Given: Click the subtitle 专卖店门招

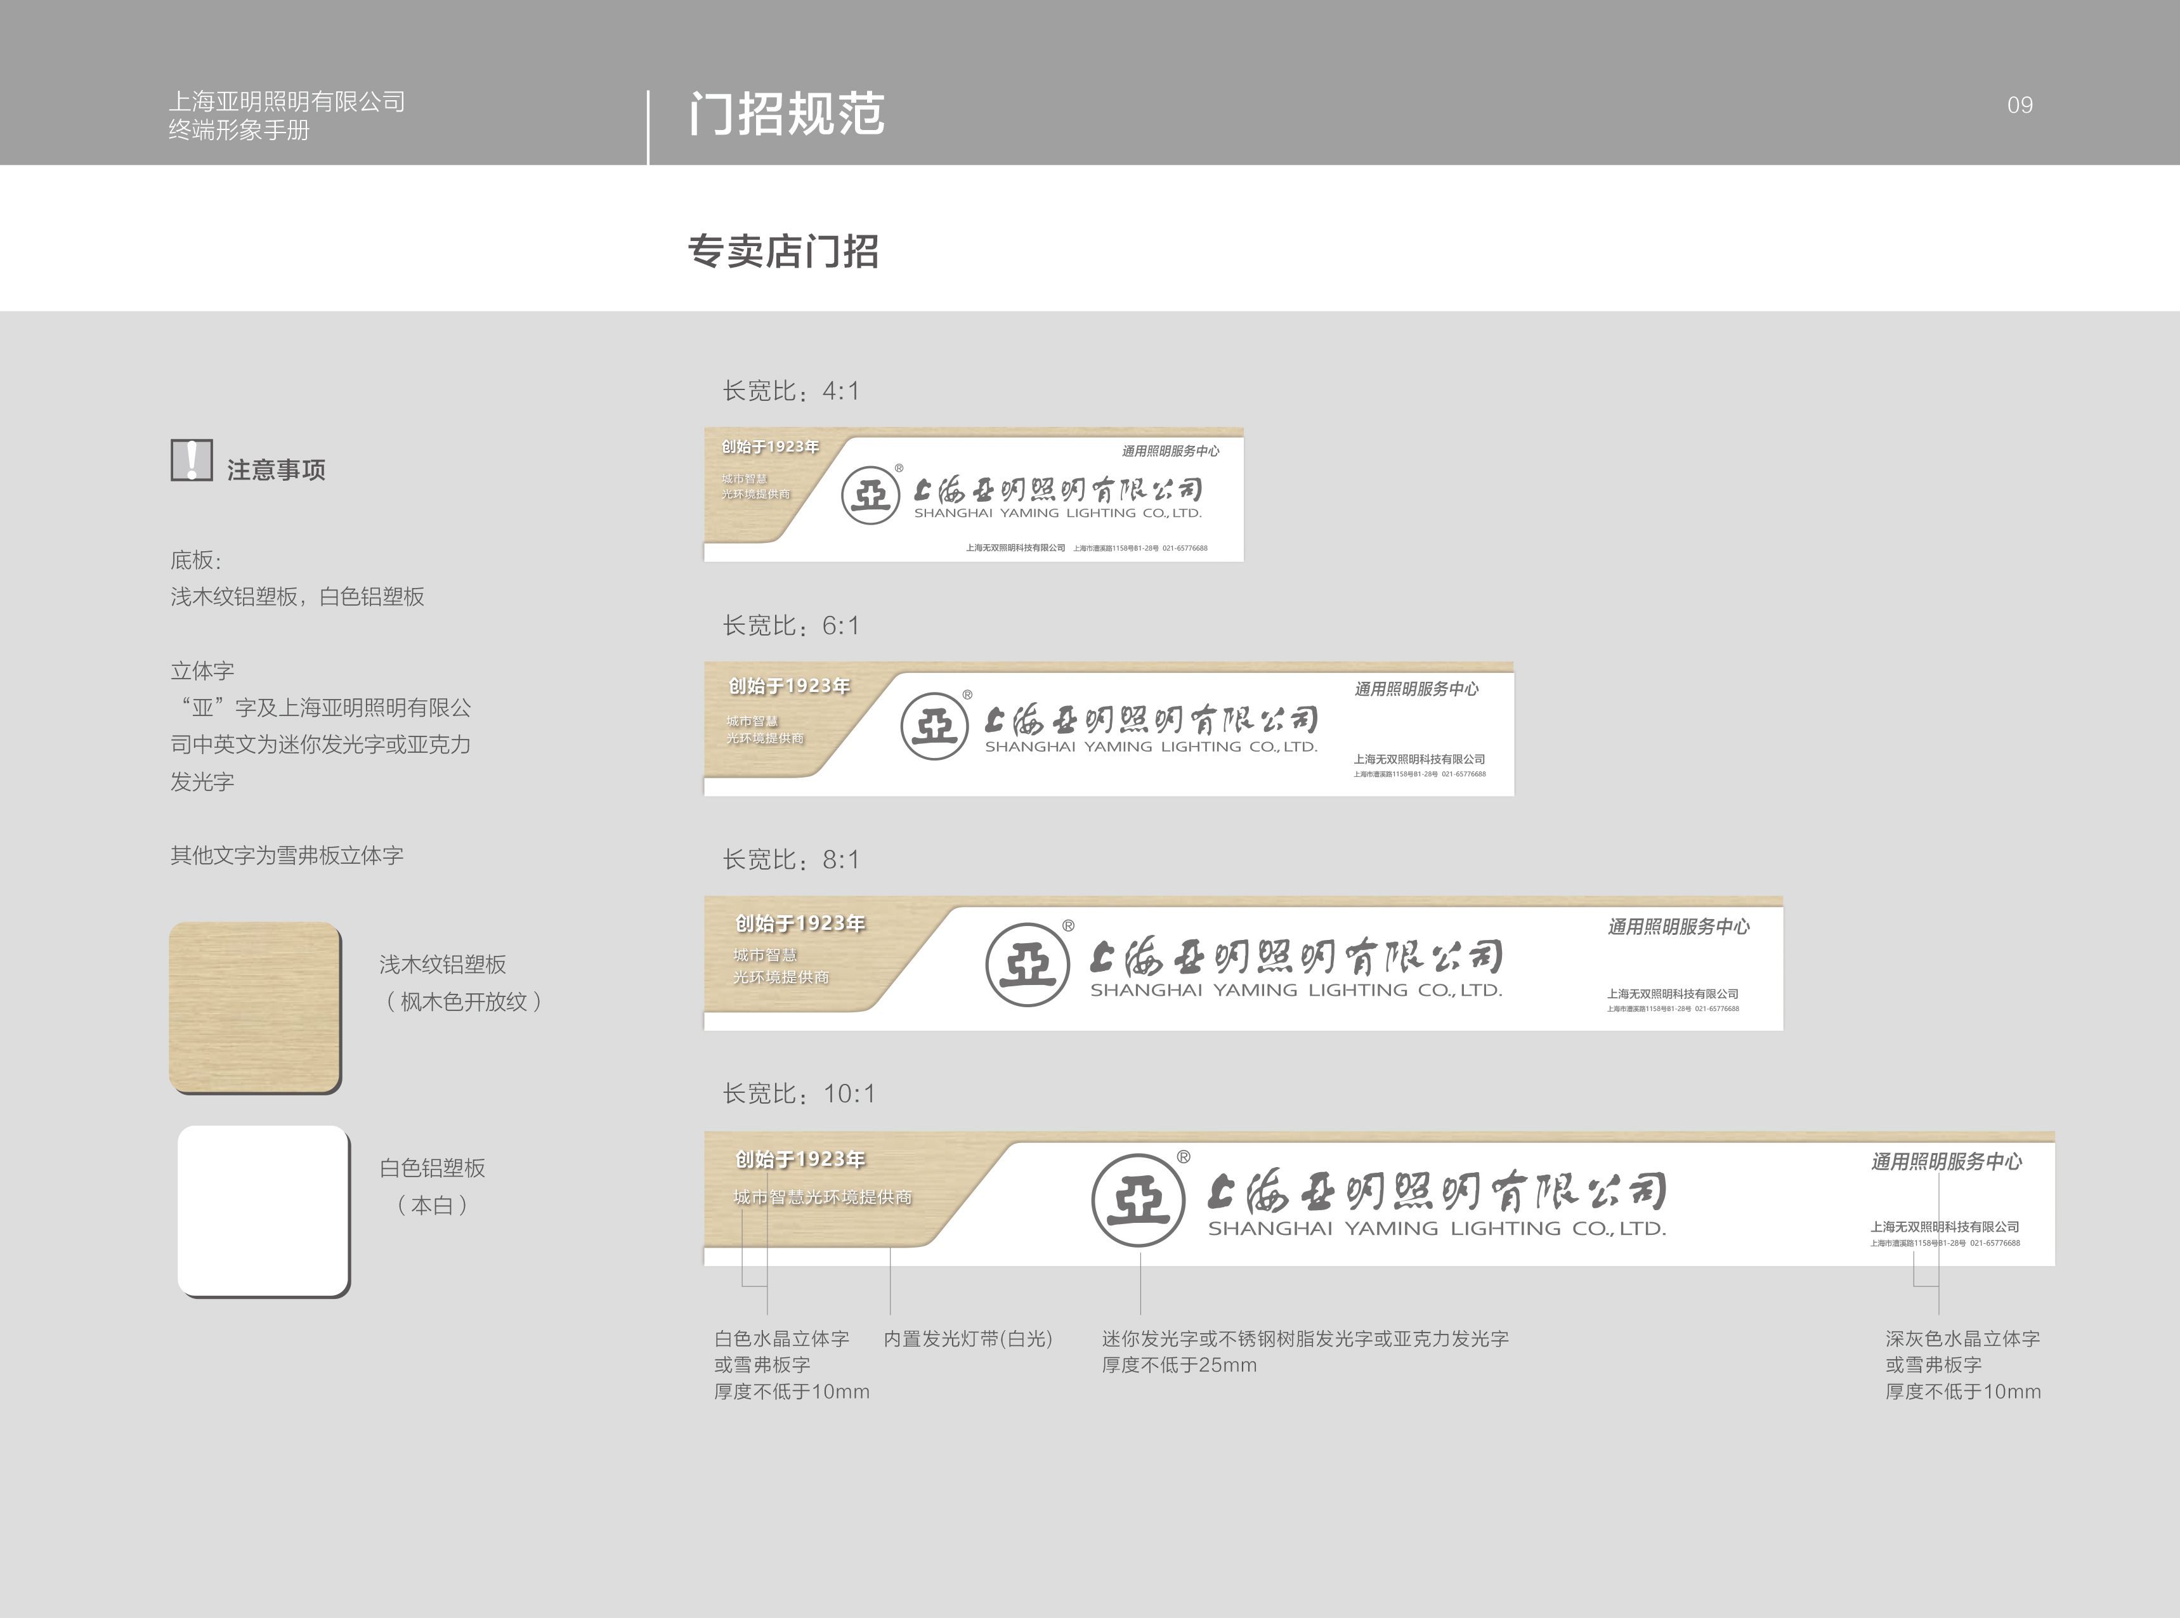Looking at the screenshot, I should tap(783, 252).
